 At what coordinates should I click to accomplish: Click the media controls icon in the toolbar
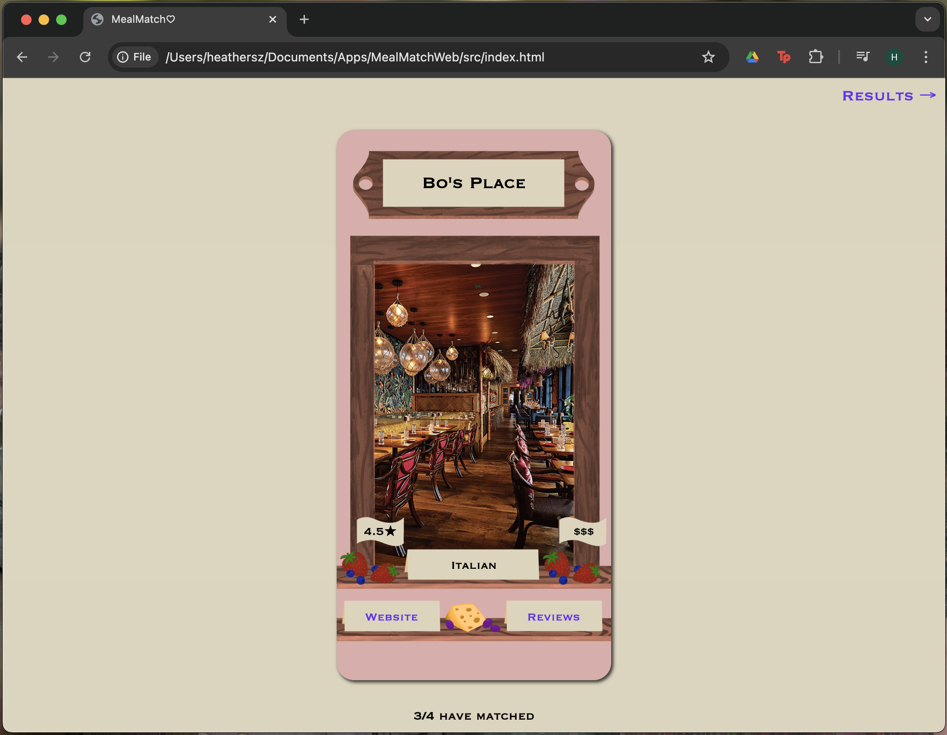(x=862, y=57)
